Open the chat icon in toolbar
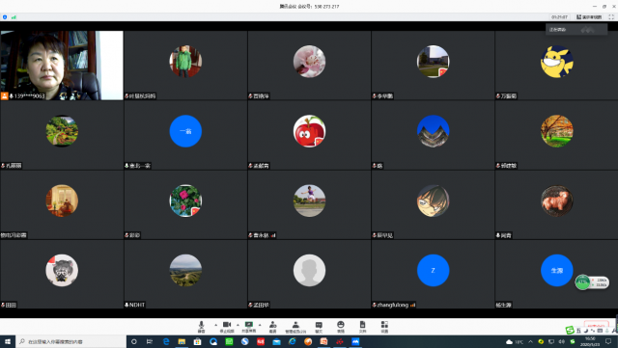The width and height of the screenshot is (618, 348). (319, 327)
